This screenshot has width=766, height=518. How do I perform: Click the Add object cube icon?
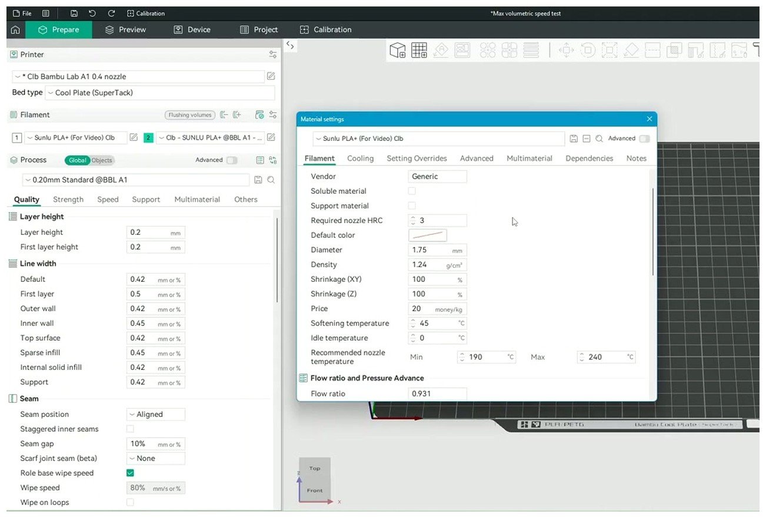(x=398, y=51)
